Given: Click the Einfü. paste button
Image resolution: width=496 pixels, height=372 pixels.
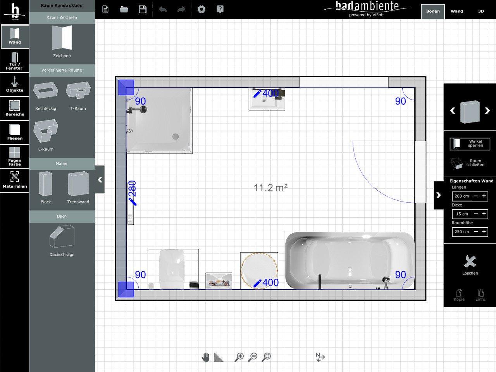Looking at the screenshot, I should pos(481,295).
